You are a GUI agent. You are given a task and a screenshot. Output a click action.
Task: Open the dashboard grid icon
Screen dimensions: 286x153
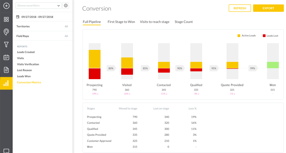point(6,19)
